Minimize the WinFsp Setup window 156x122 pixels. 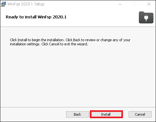point(120,4)
